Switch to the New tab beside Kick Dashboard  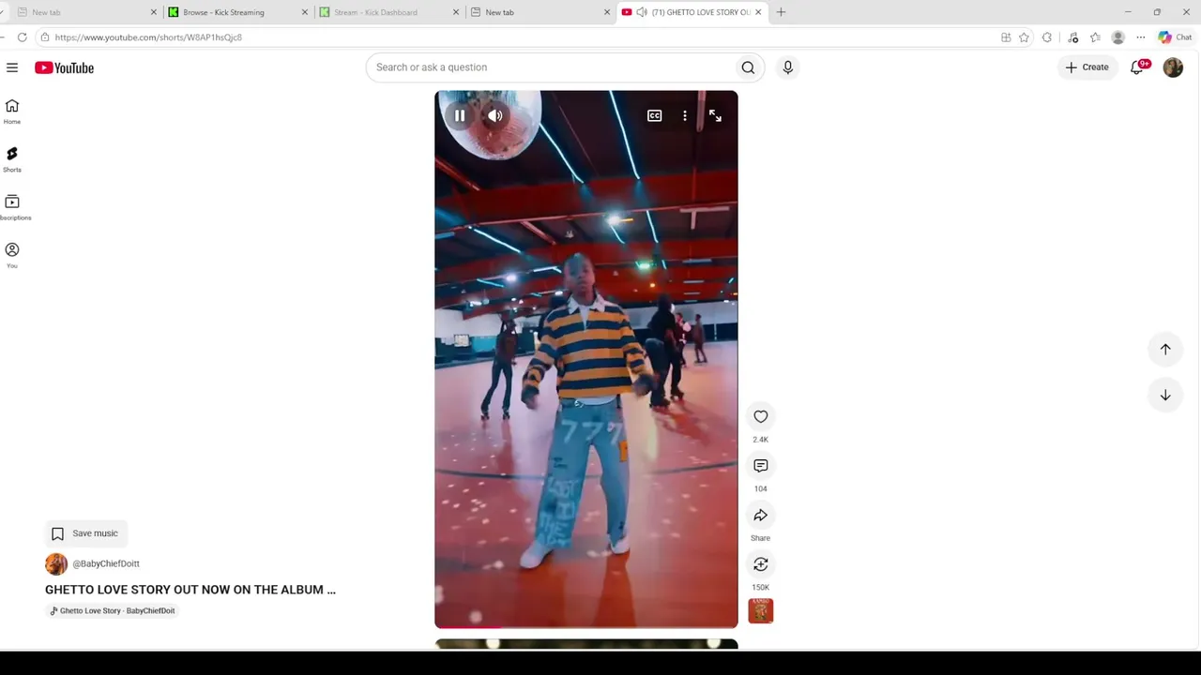[541, 12]
